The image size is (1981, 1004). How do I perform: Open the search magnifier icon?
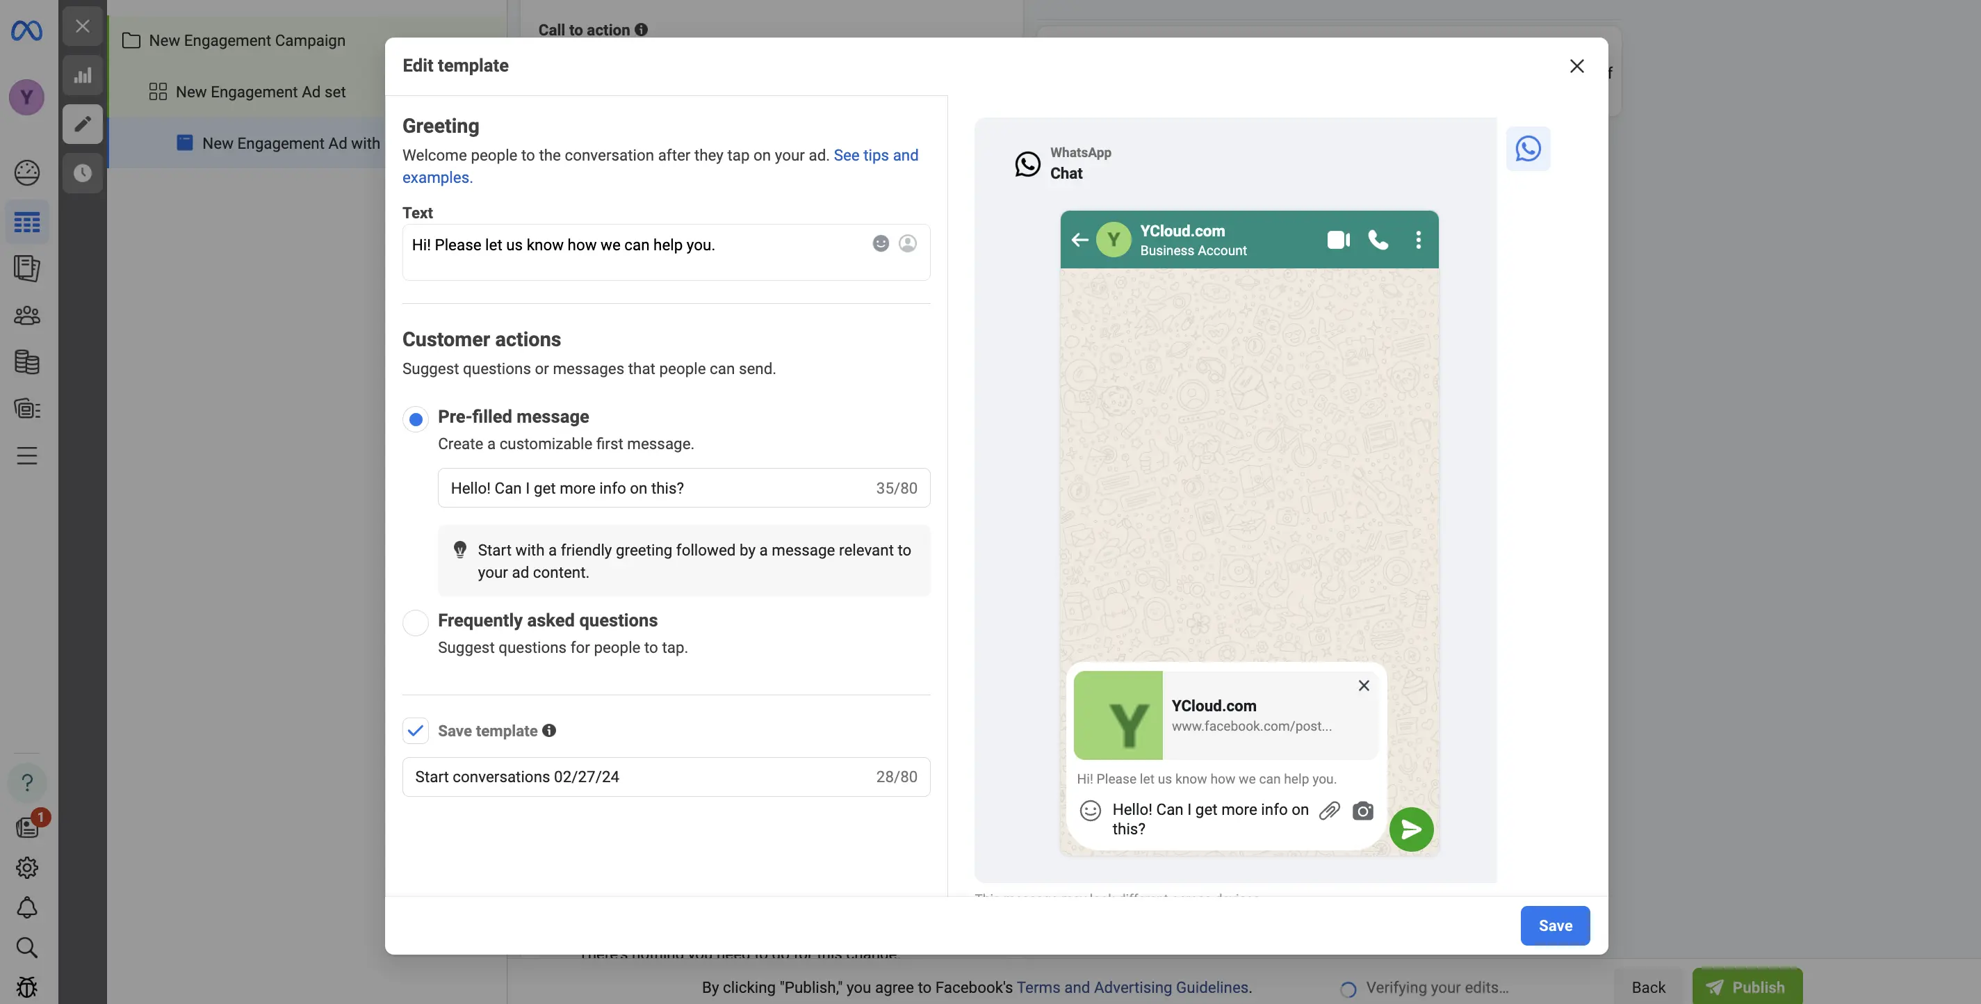[x=27, y=947]
